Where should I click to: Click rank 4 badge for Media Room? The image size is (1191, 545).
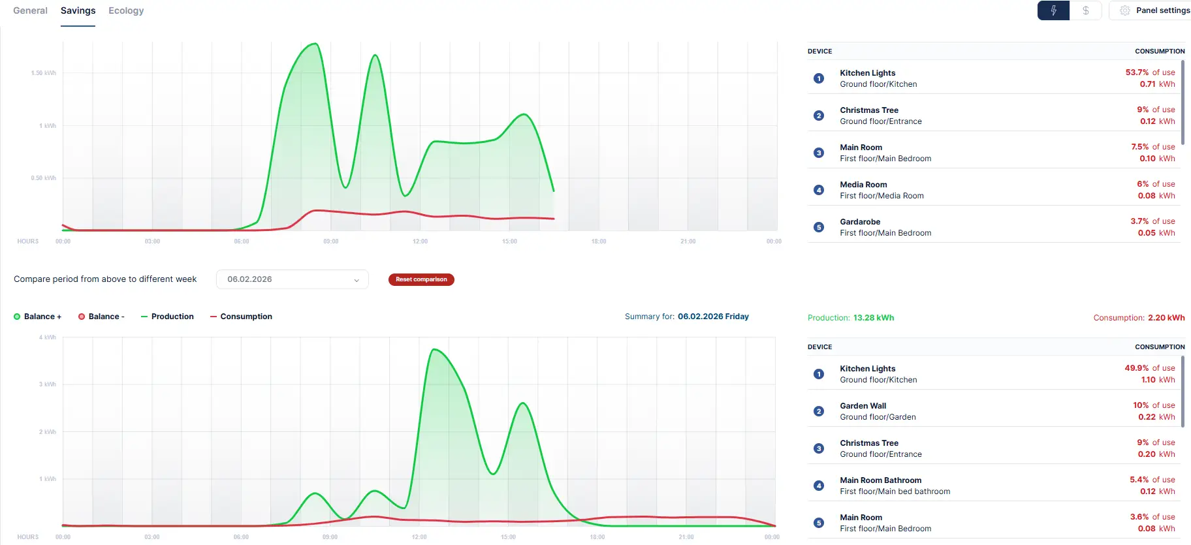[819, 190]
